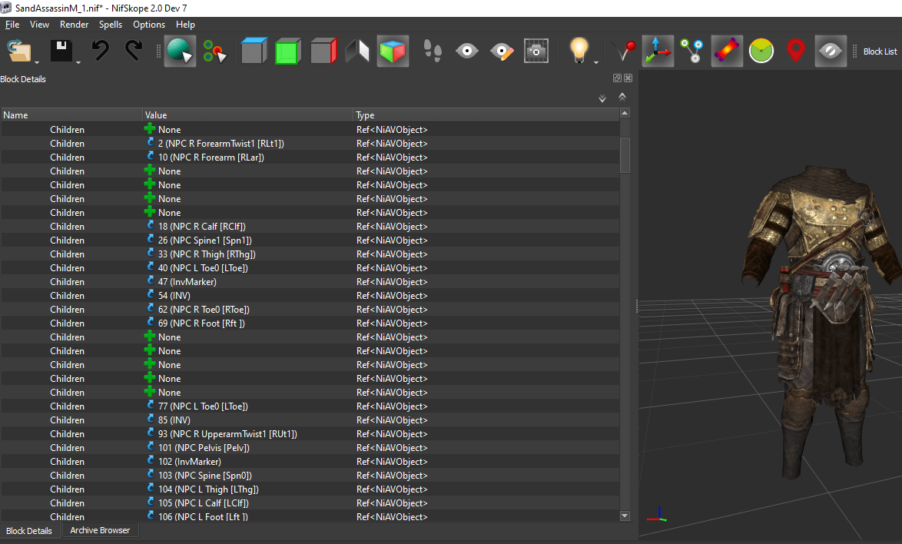Select the 54 (INV) value
Screen dimensions: 902x544
[174, 296]
